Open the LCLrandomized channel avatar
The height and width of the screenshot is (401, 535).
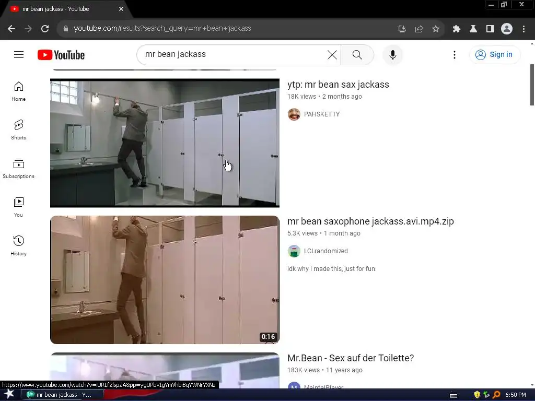[x=294, y=251]
